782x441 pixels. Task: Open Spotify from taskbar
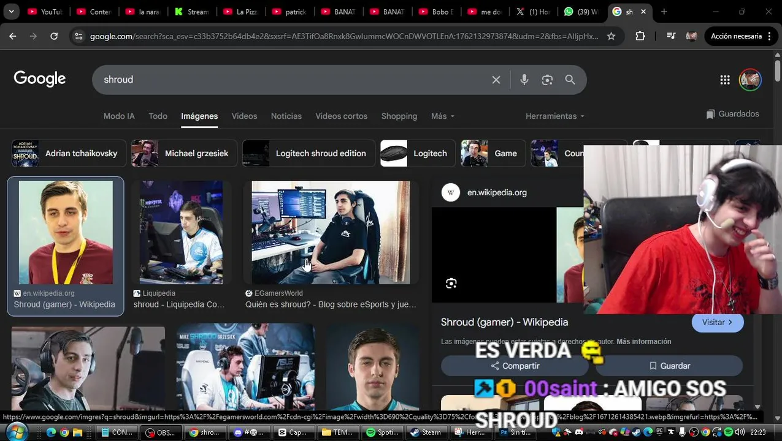click(x=383, y=432)
